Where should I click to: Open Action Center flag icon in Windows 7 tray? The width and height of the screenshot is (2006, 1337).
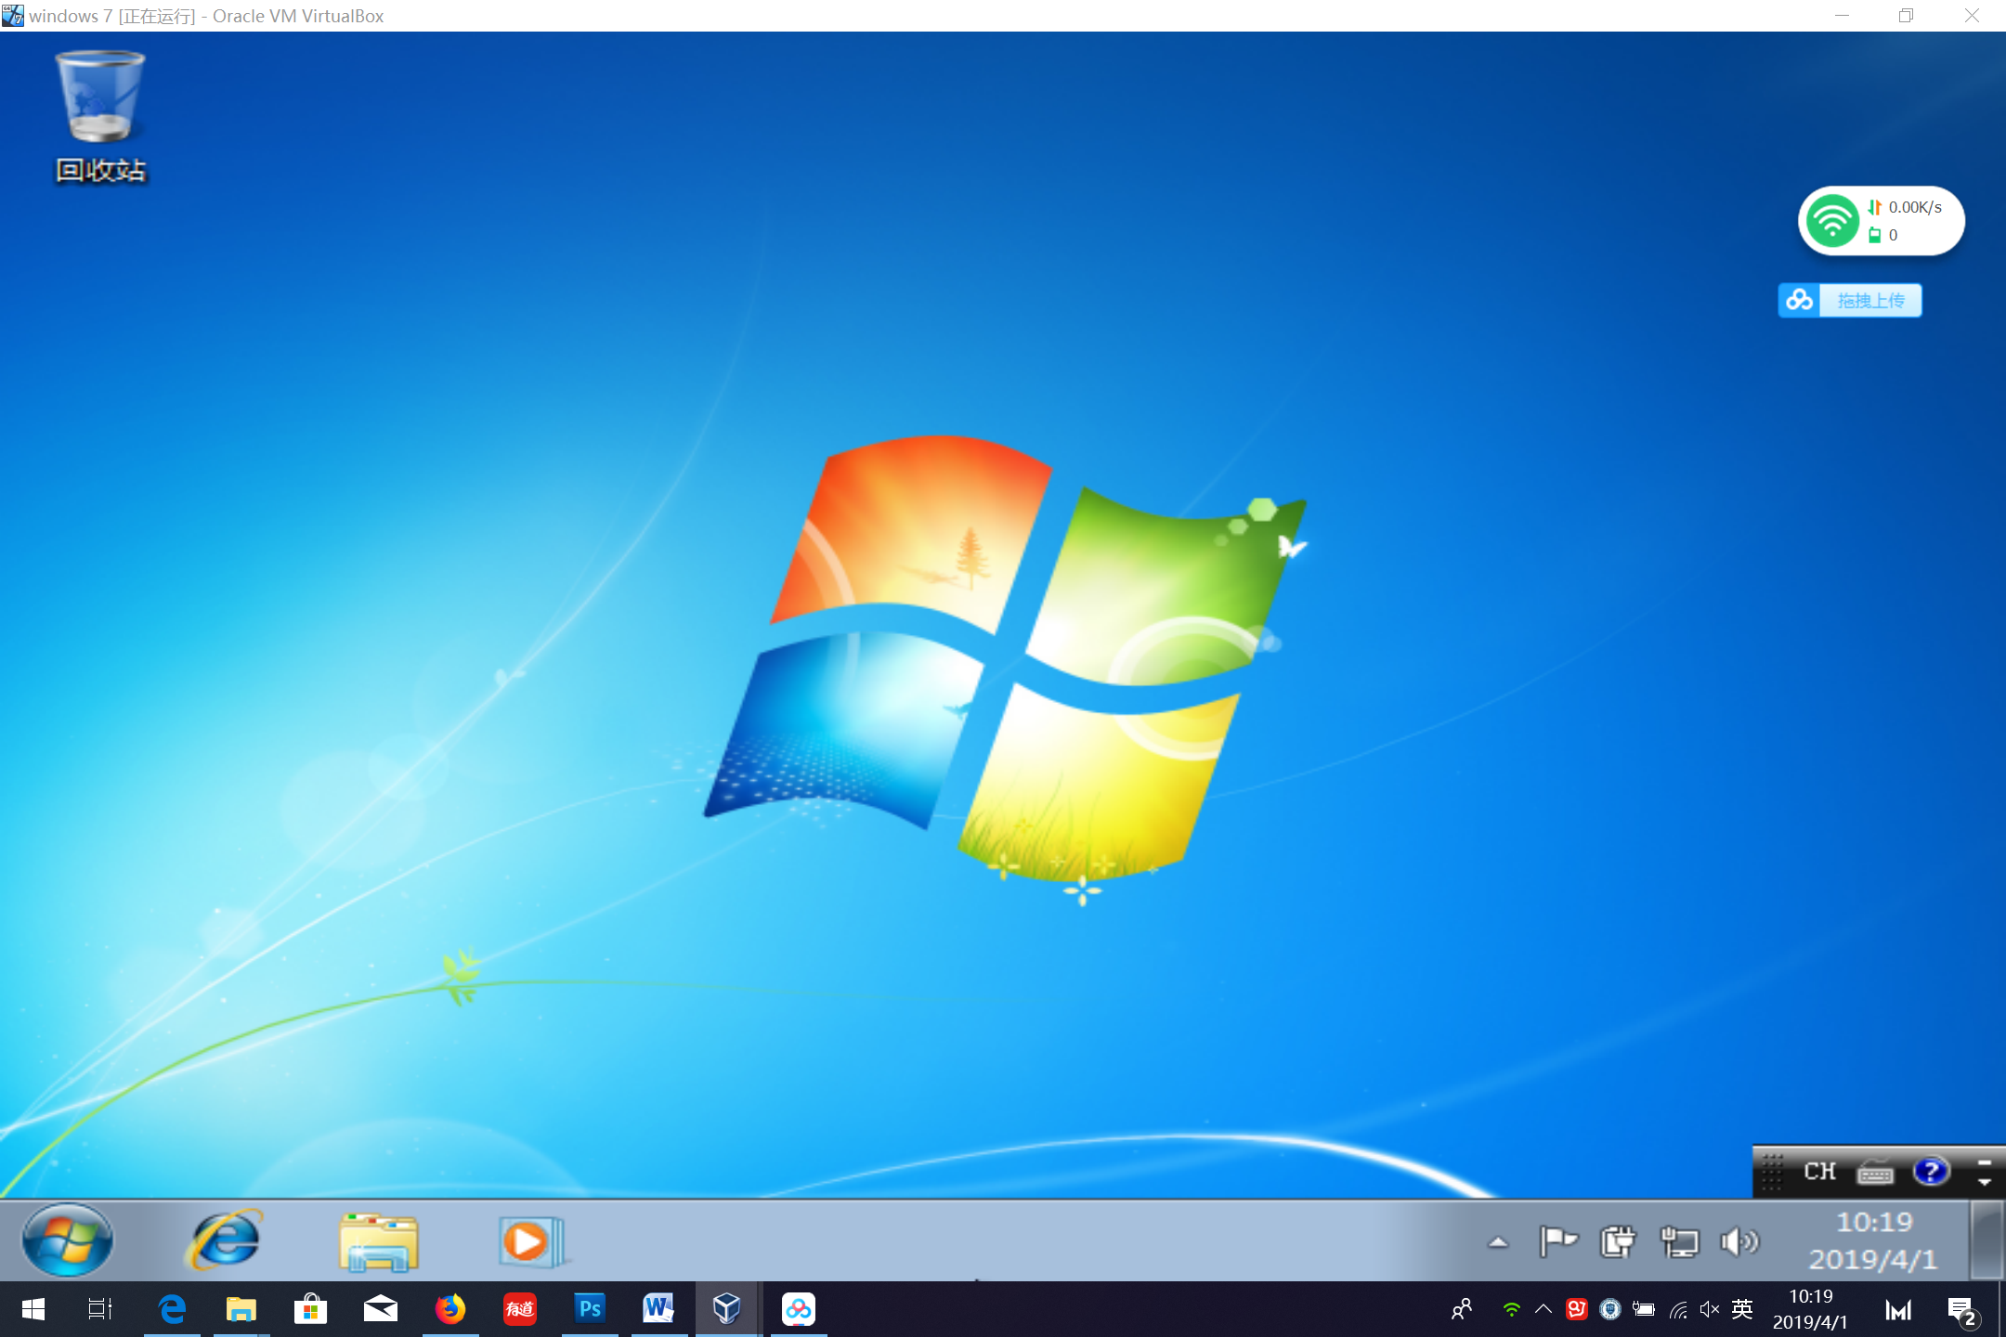pos(1557,1241)
